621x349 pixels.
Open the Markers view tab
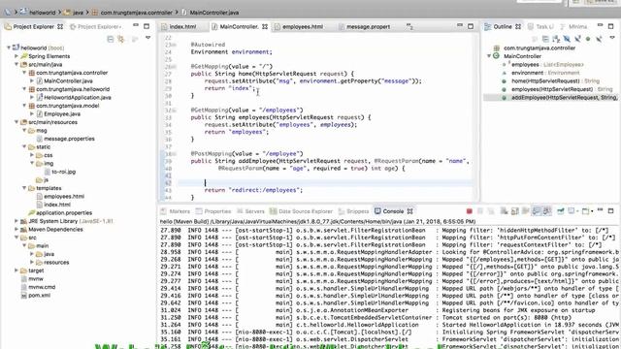[176, 211]
